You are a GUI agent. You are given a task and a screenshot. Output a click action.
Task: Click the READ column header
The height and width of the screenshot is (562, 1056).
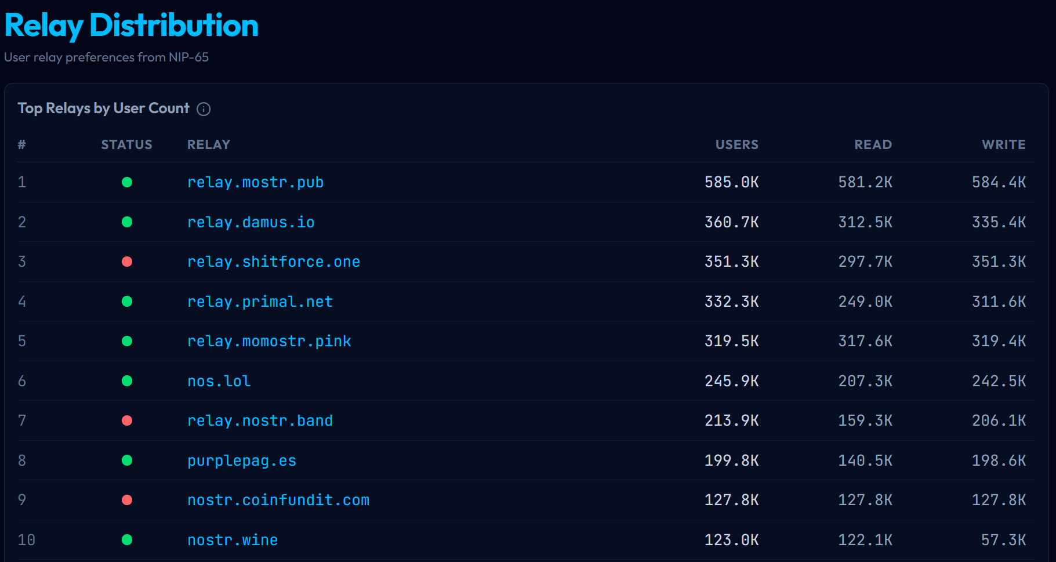point(873,144)
